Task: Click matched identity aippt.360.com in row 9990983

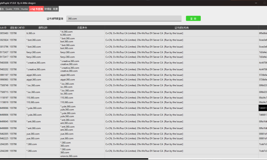Action: pyautogui.click(x=82, y=79)
